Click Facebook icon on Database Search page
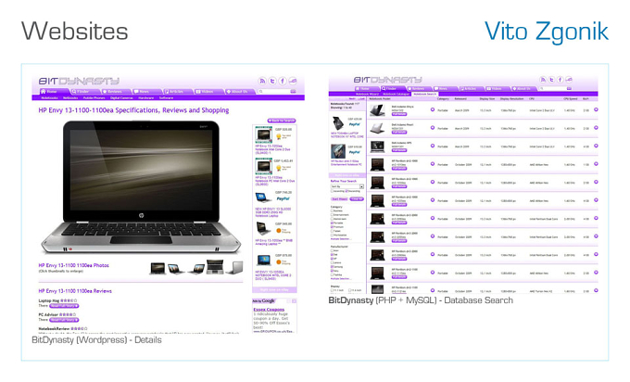The height and width of the screenshot is (382, 630). 560,80
